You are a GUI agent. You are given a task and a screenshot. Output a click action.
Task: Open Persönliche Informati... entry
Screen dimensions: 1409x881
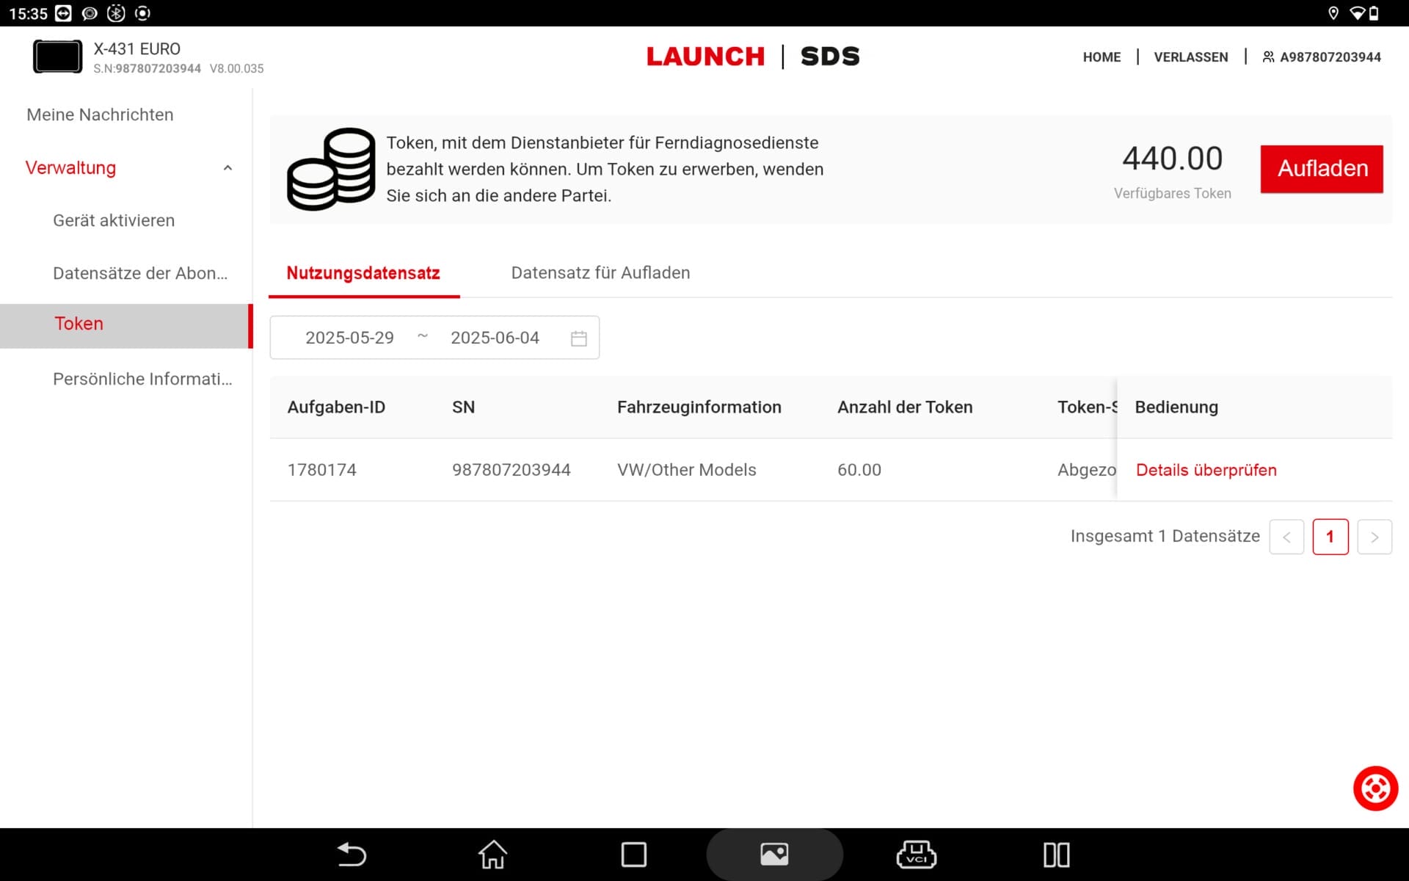[x=142, y=379]
